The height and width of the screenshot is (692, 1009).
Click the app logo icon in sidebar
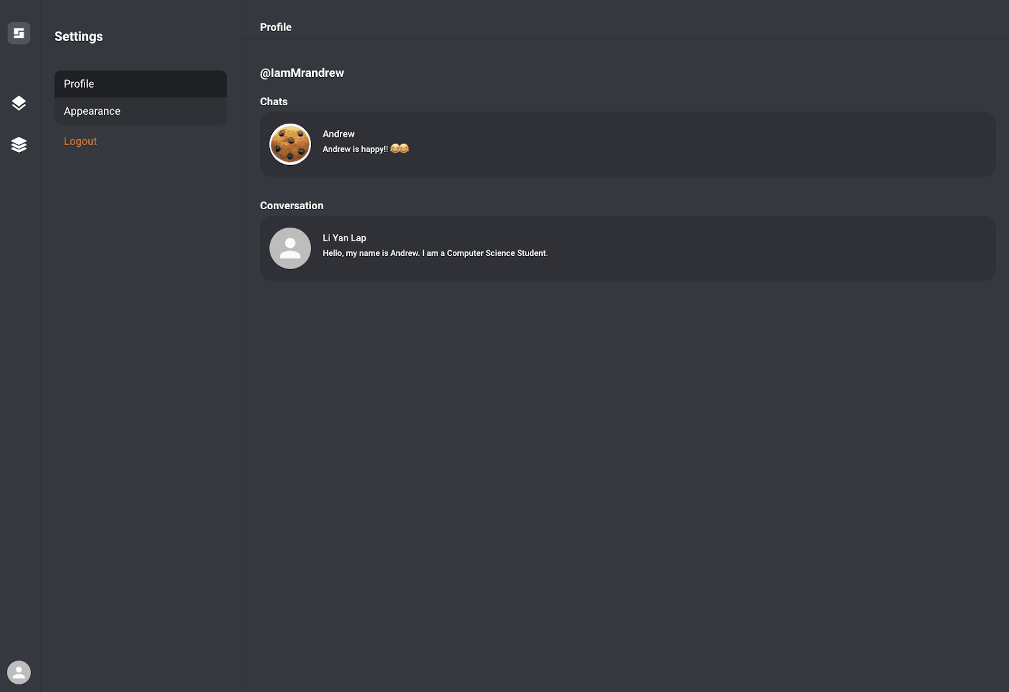[x=19, y=33]
